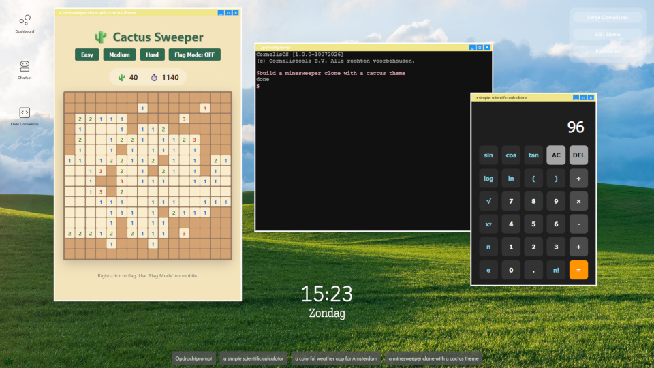The width and height of the screenshot is (654, 368).
Task: Click the orange equals button in calculator
Action: coord(578,270)
